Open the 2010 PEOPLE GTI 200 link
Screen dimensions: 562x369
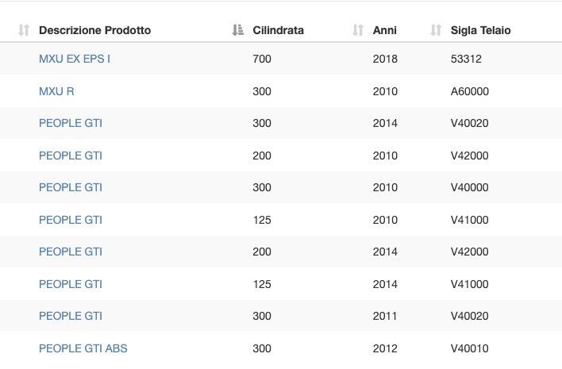tap(71, 156)
